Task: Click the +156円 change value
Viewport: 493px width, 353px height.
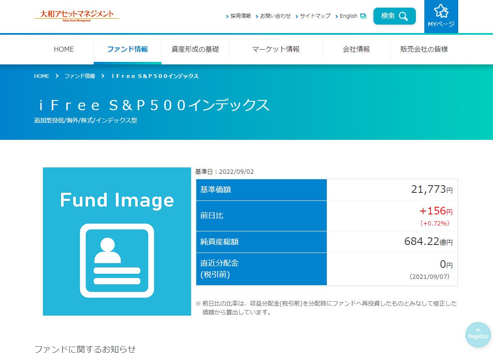Action: [x=436, y=211]
